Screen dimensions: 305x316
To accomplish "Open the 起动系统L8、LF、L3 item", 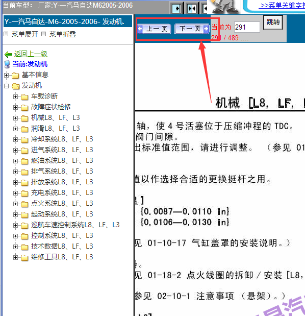I will click(62, 214).
